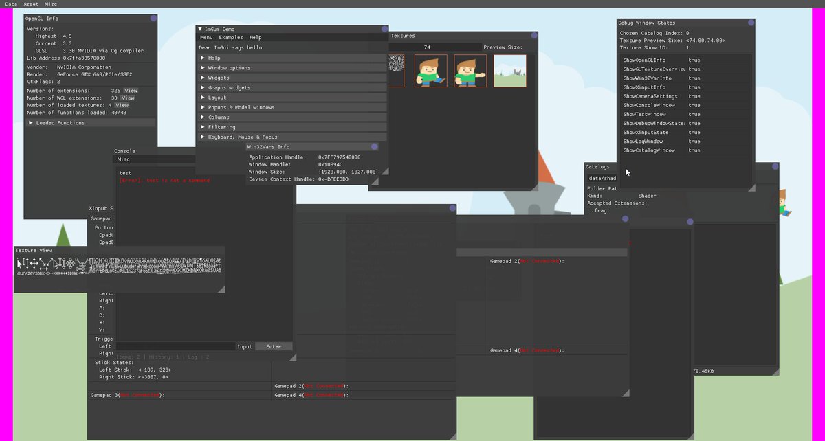825x441 pixels.
Task: Click View next to Number of extensions
Action: click(131, 91)
